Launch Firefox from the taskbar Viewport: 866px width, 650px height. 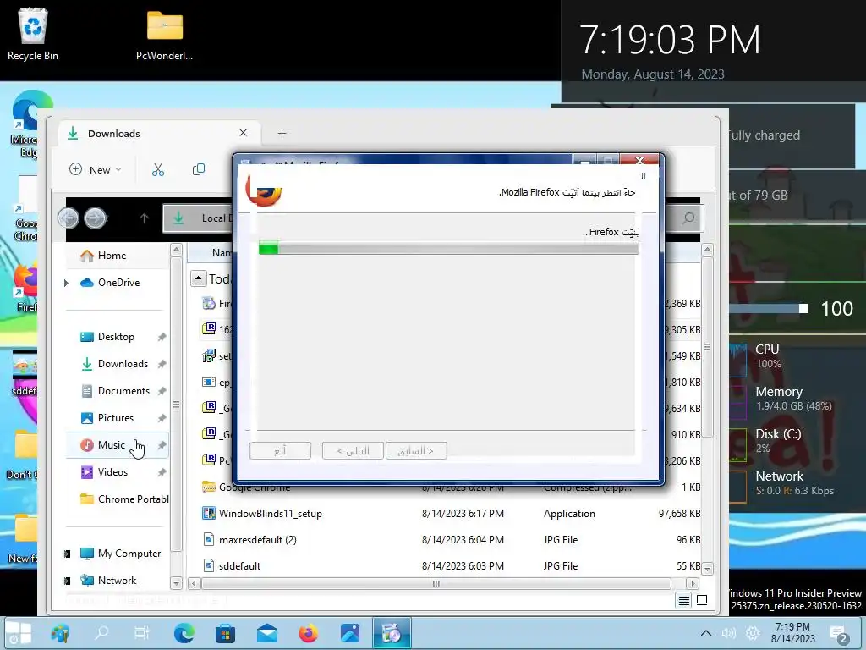308,633
